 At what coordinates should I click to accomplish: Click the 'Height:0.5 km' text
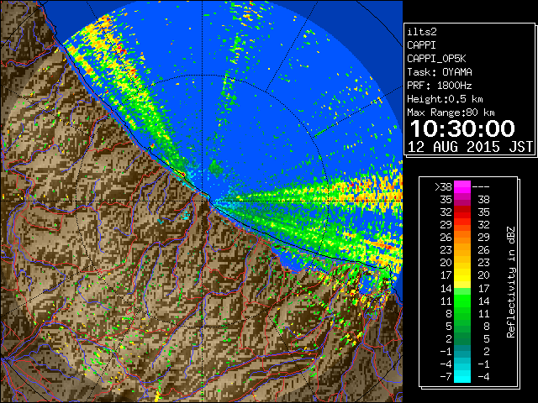[x=445, y=99]
